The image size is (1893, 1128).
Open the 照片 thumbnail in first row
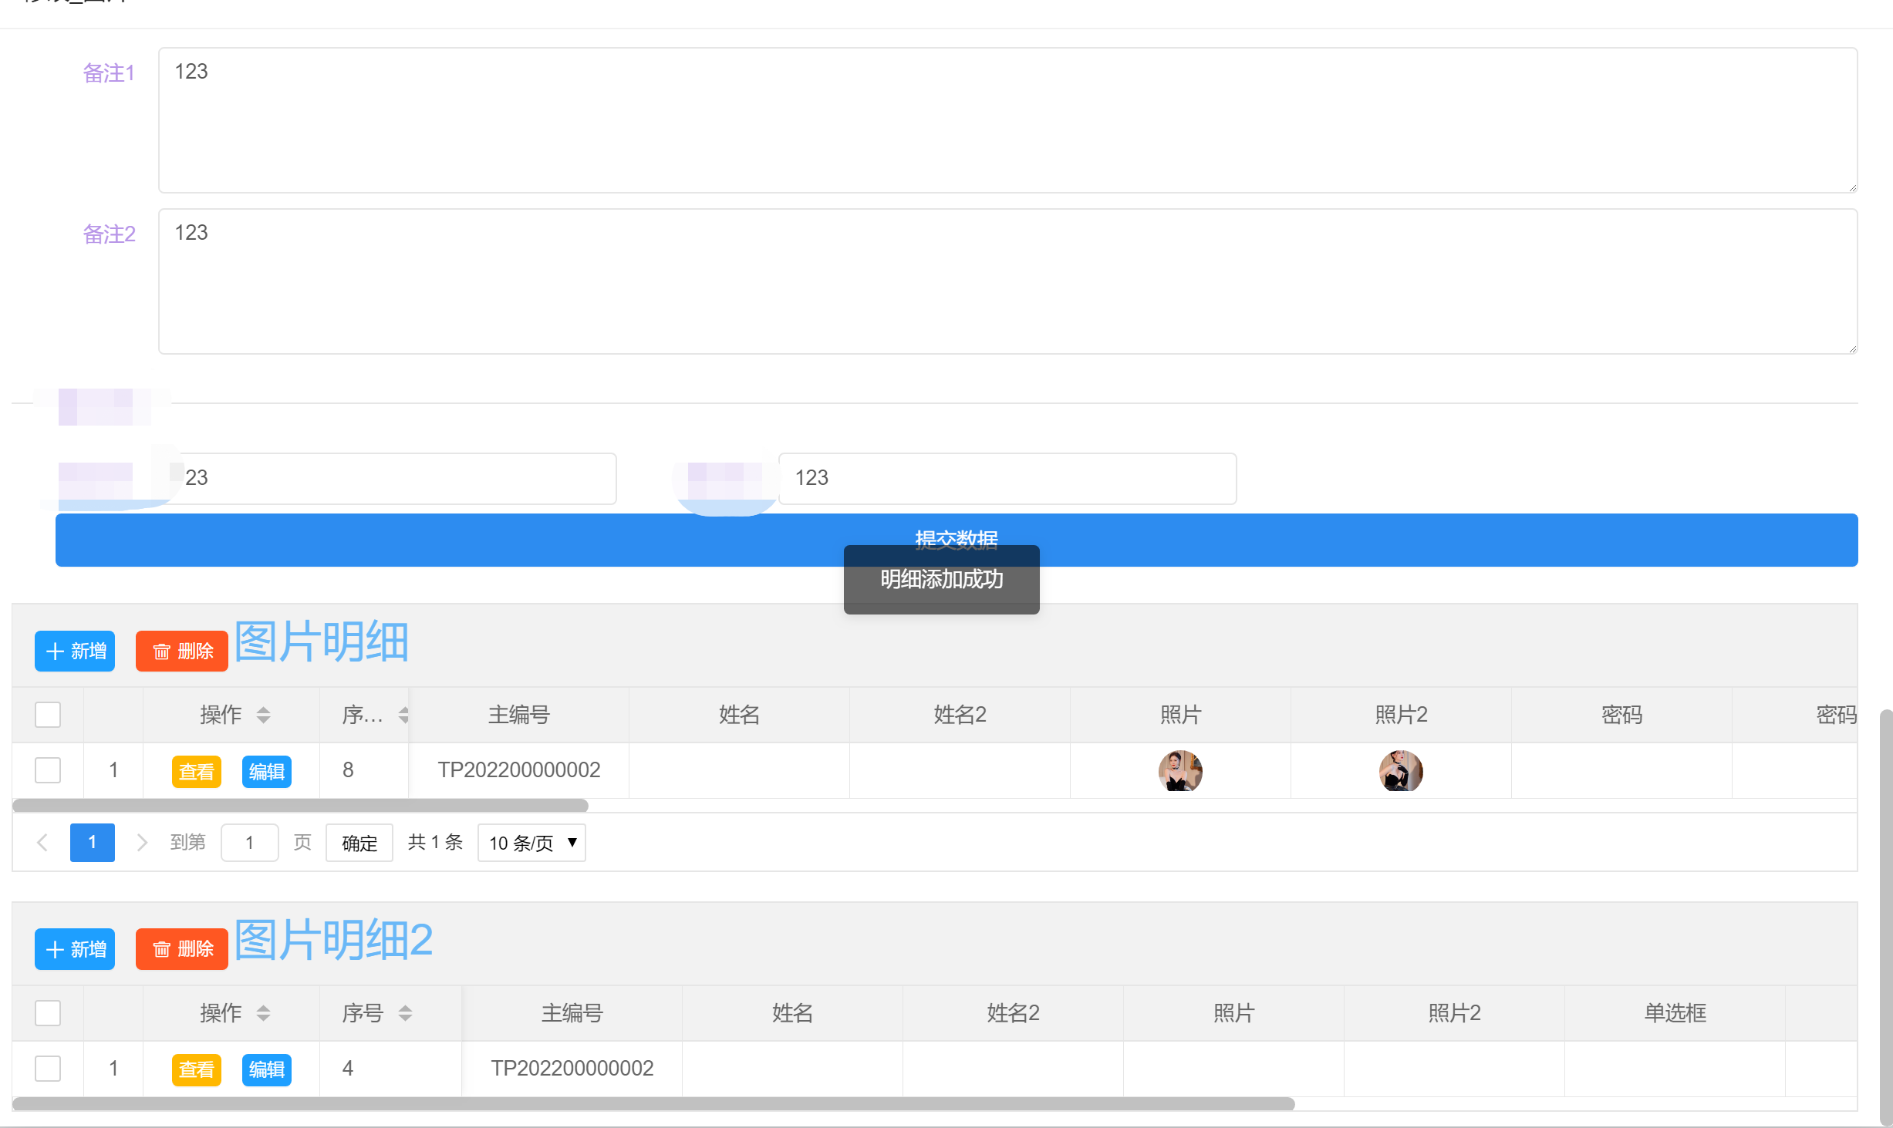coord(1179,771)
